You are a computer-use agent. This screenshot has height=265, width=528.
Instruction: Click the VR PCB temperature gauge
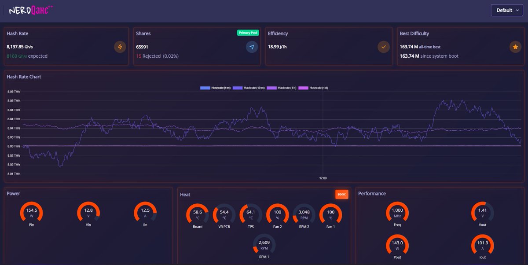(x=224, y=215)
